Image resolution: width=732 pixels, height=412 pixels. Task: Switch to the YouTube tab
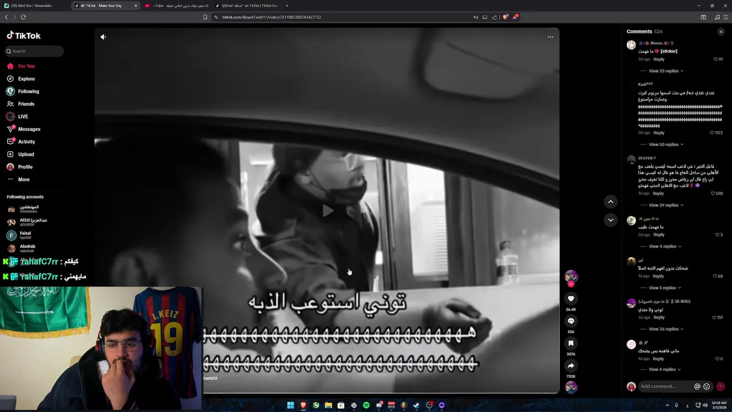click(176, 6)
